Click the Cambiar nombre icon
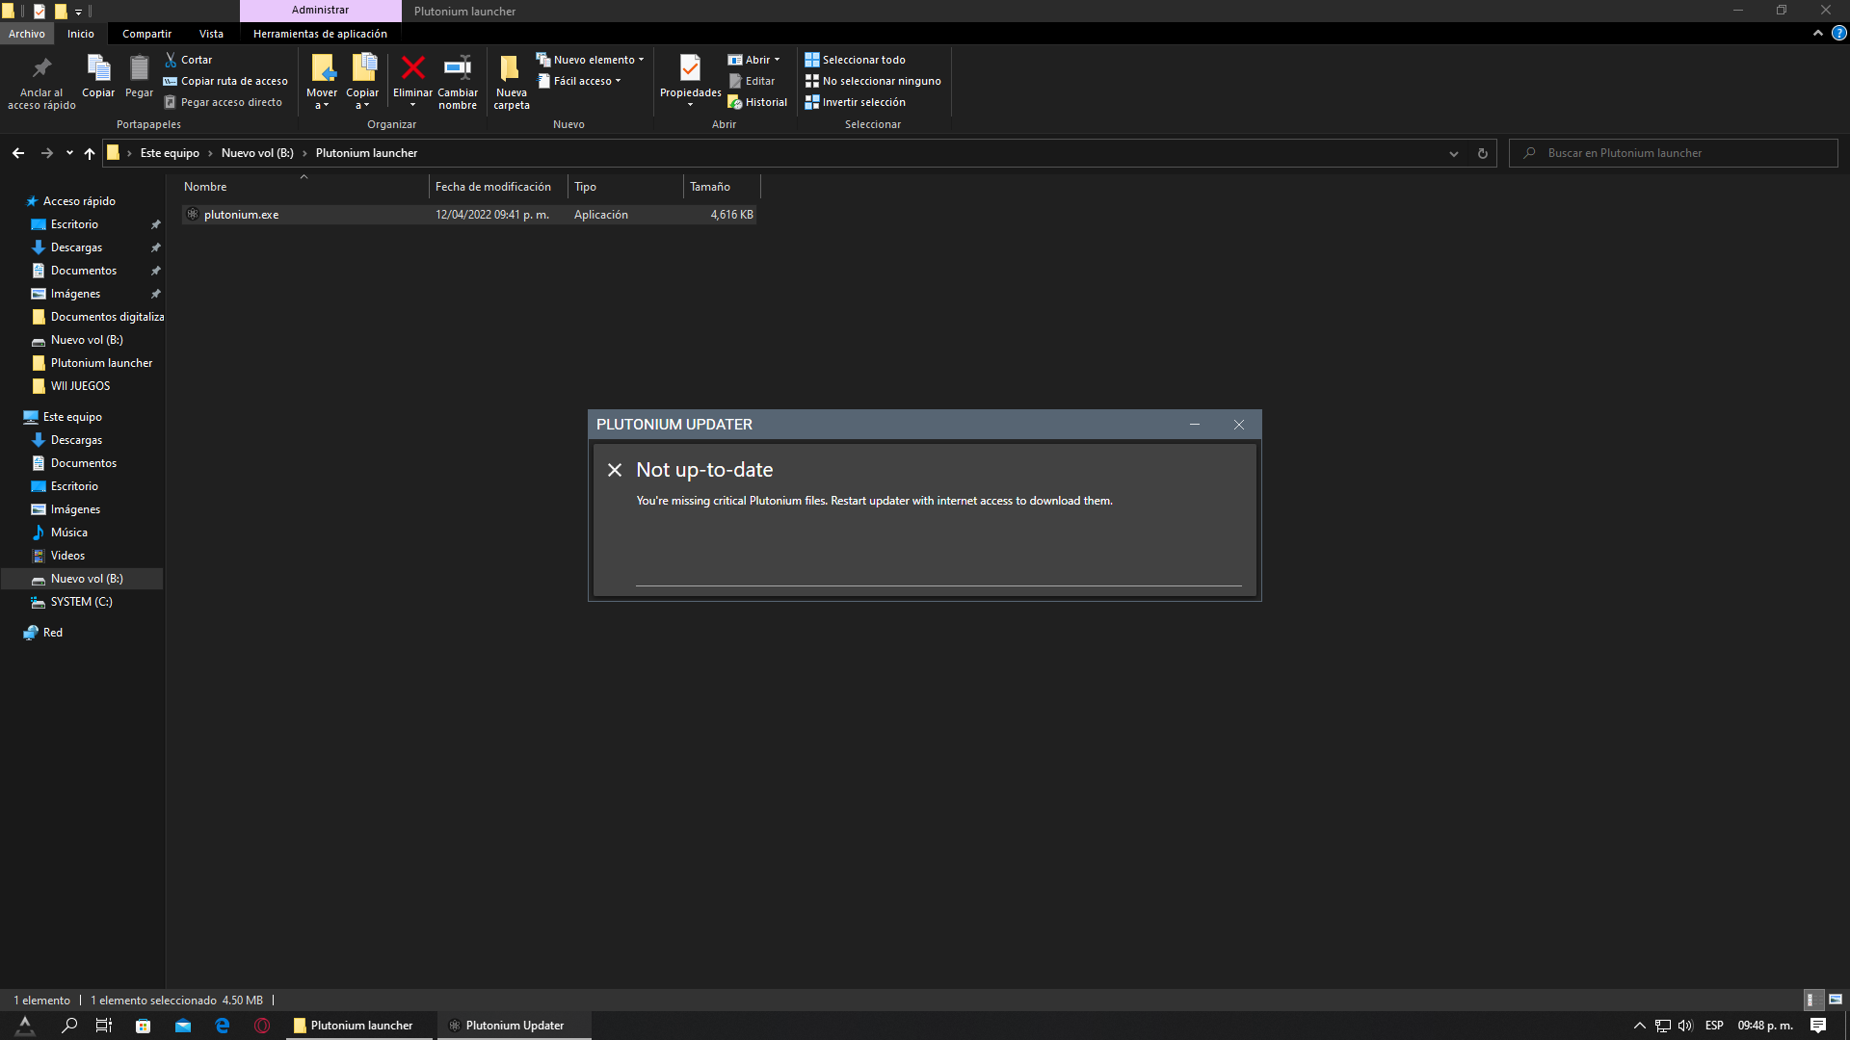This screenshot has width=1850, height=1040. (x=458, y=67)
